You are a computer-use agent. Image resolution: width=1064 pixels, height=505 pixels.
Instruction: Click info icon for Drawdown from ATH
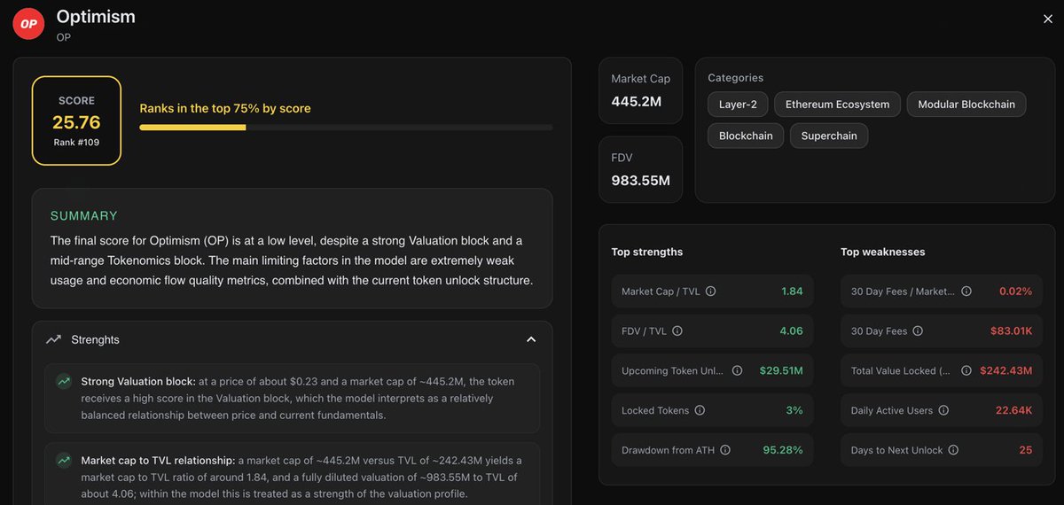[x=725, y=450]
